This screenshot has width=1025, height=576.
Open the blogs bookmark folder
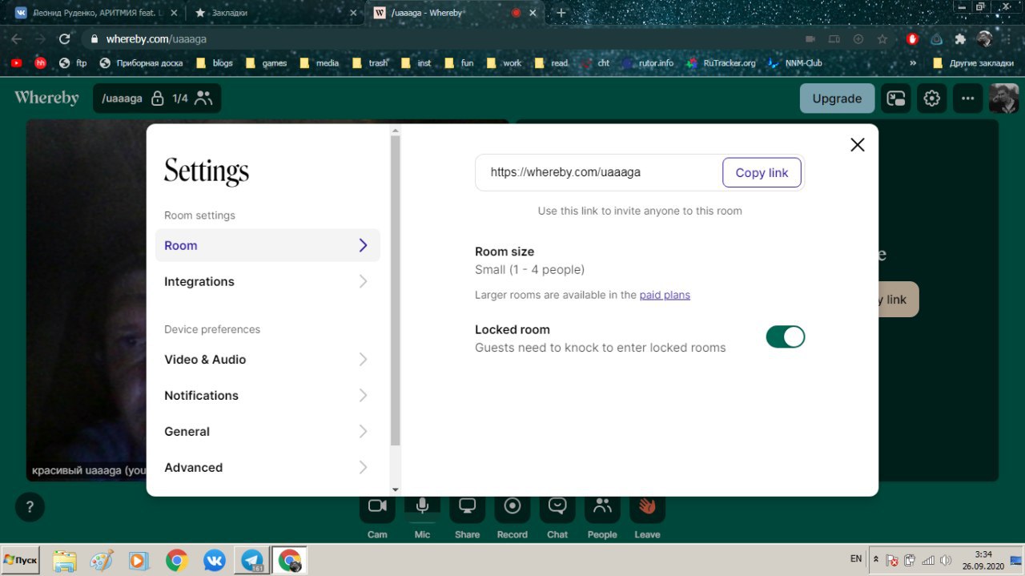[214, 62]
